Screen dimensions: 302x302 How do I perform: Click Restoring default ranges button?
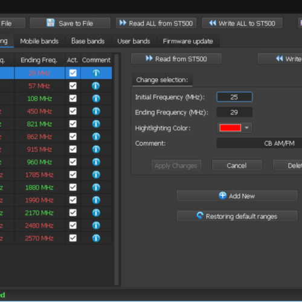tap(237, 216)
